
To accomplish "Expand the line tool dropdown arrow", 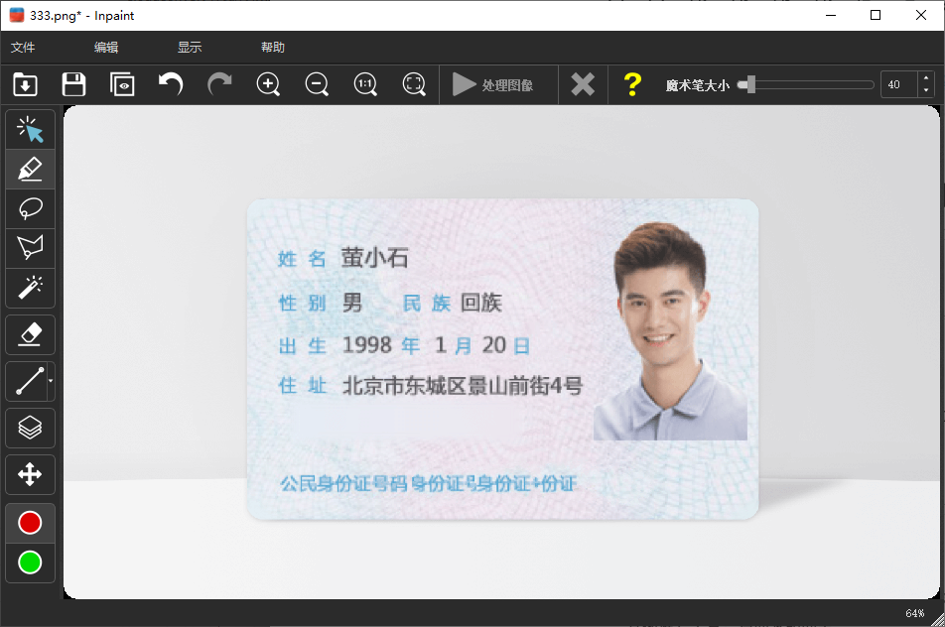I will (x=51, y=381).
